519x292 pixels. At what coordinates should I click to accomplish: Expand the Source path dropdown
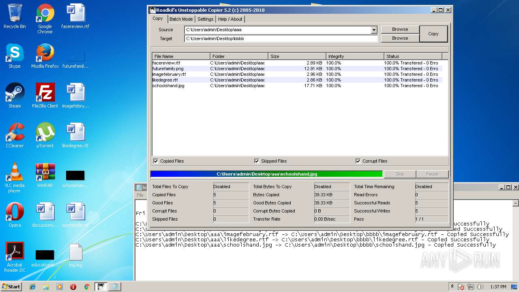pos(374,30)
